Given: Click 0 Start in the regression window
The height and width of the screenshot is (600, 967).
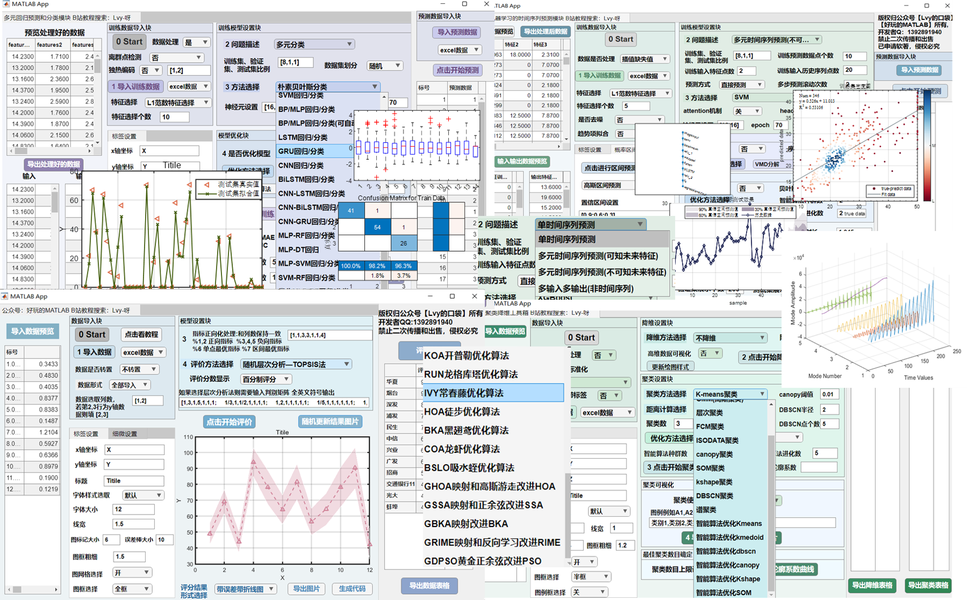Looking at the screenshot, I should coord(129,42).
